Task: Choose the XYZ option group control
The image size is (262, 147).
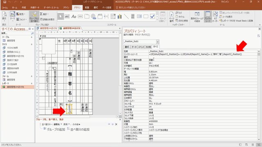Action: coord(100,16)
